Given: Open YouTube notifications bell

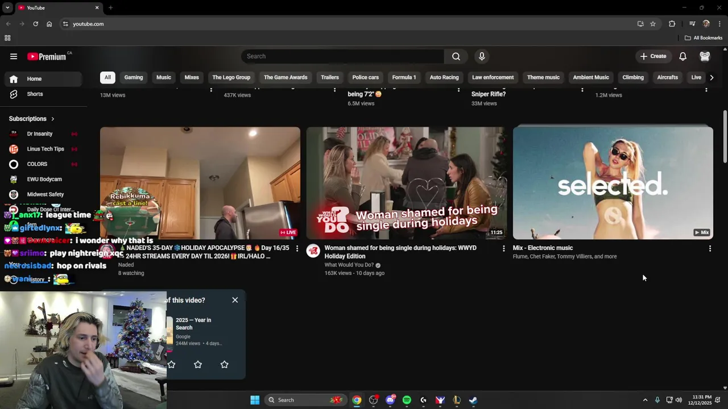Looking at the screenshot, I should point(682,56).
